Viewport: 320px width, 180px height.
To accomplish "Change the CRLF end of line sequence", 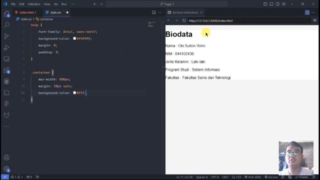I will (x=225, y=177).
